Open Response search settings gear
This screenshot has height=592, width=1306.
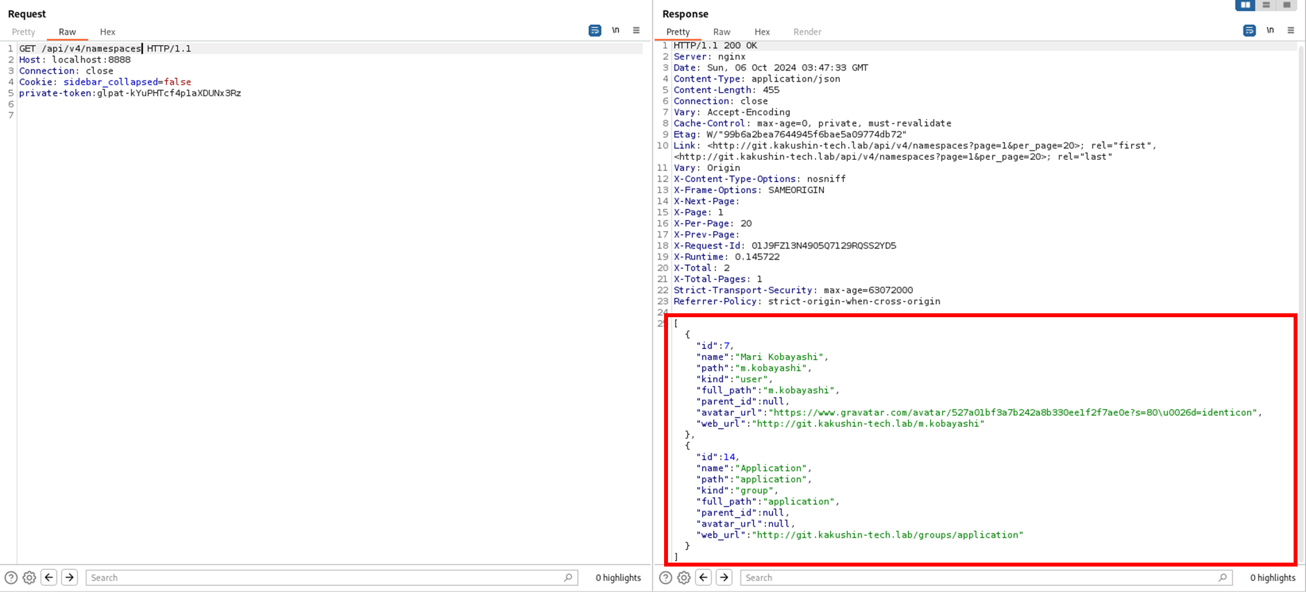pyautogui.click(x=684, y=578)
